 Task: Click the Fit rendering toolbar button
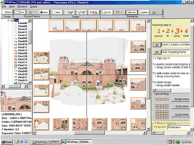[107, 12]
